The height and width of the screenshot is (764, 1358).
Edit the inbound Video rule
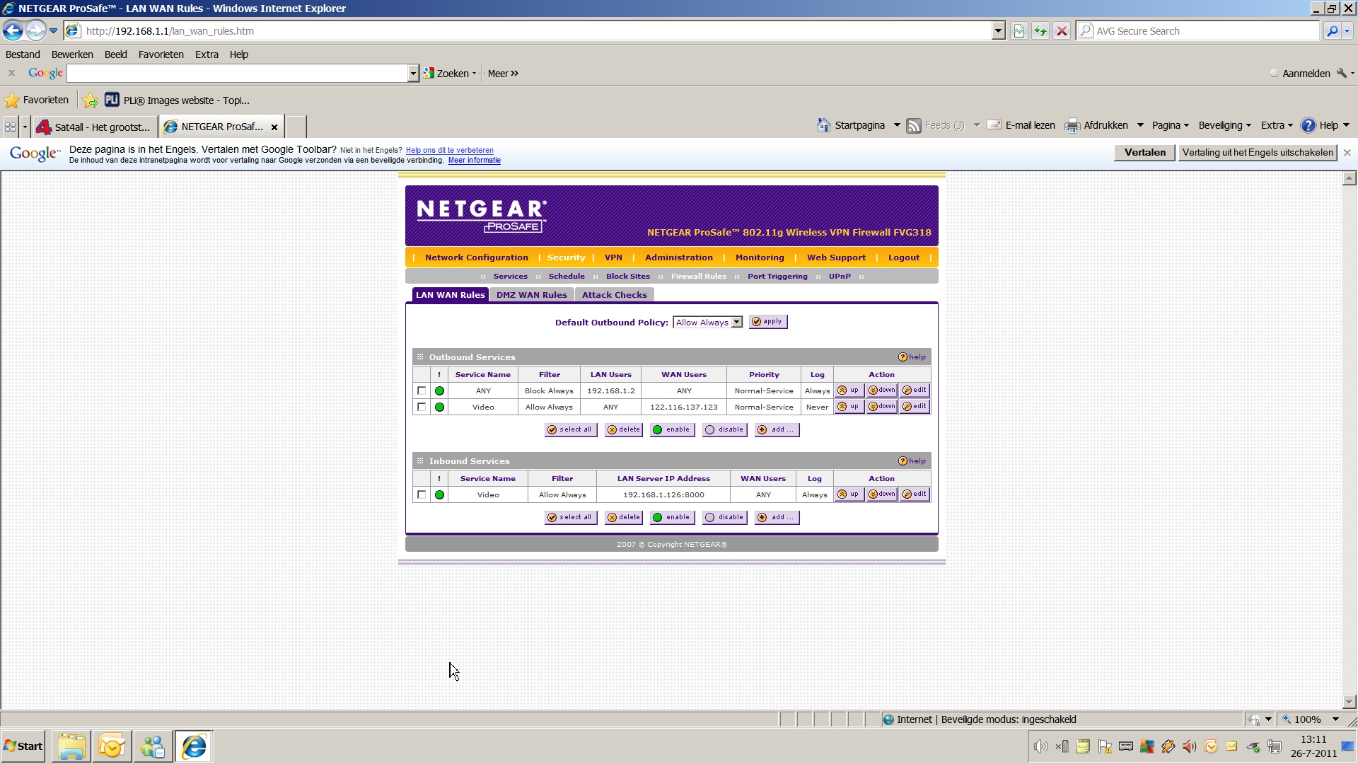click(x=915, y=494)
